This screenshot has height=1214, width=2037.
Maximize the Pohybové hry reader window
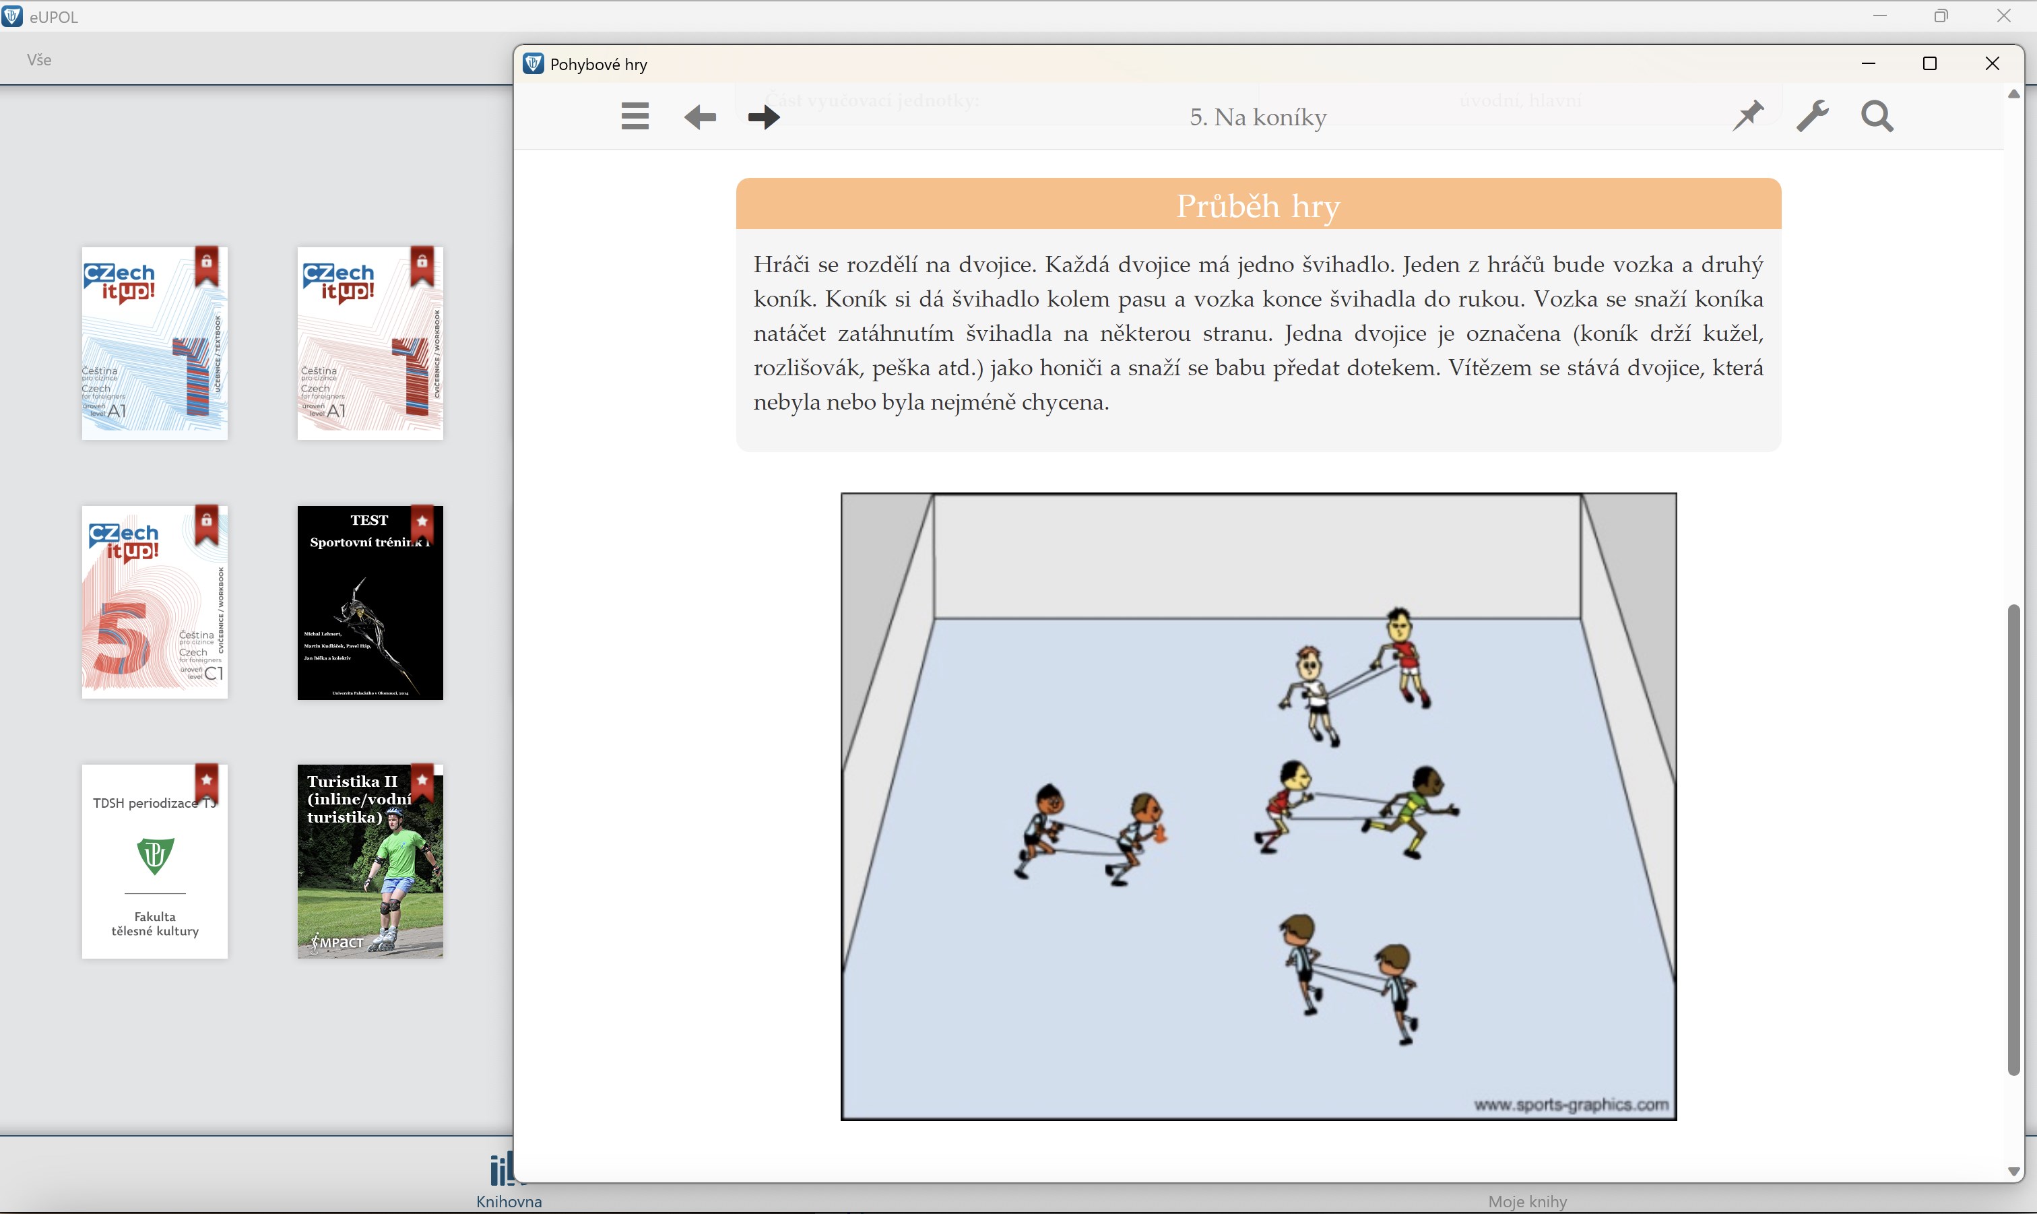(1929, 64)
